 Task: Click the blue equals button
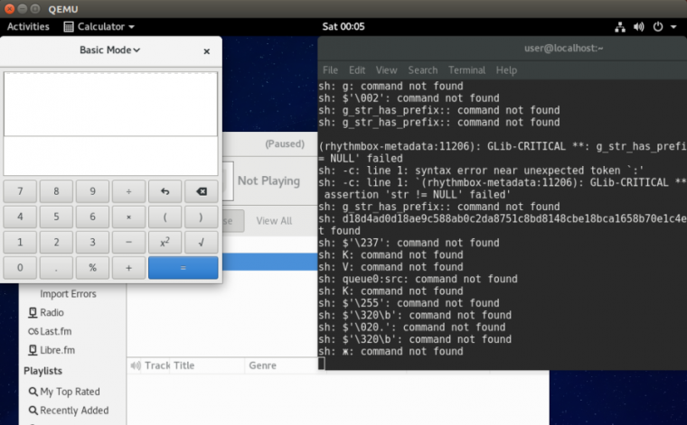(184, 268)
